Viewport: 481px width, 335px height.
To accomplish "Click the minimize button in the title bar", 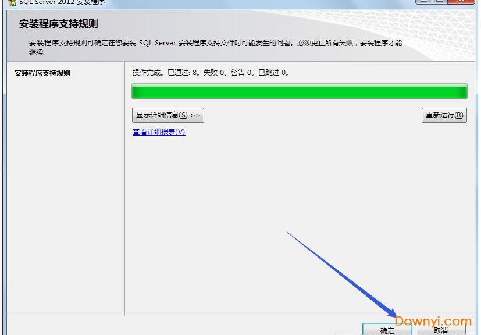I will click(423, 2).
